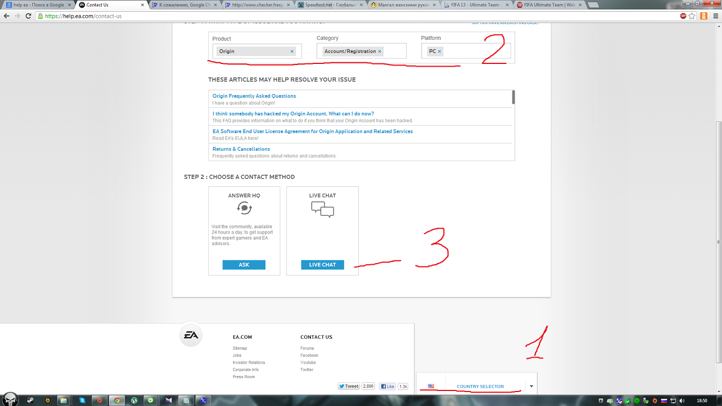Click the Russian flag language tray icon

click(x=663, y=401)
